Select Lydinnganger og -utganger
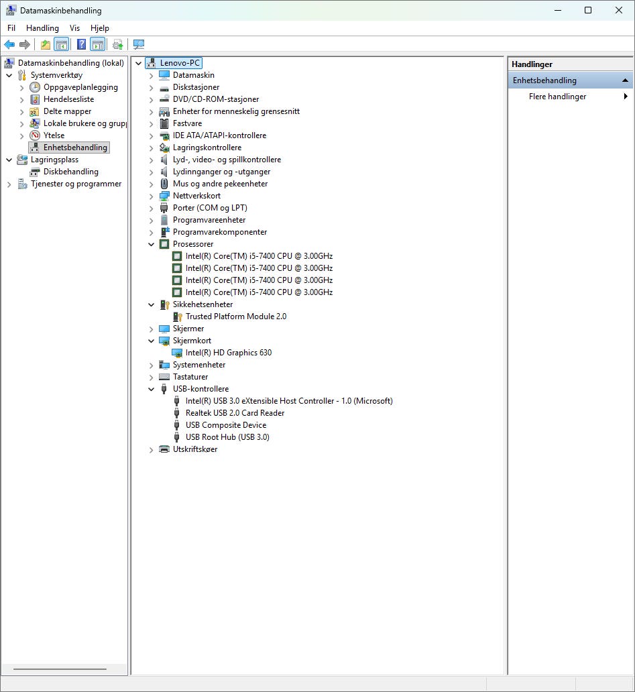The width and height of the screenshot is (635, 692). point(221,172)
